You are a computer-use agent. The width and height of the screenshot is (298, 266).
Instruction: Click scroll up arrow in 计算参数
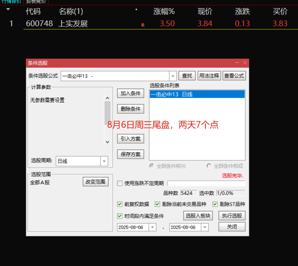point(107,98)
